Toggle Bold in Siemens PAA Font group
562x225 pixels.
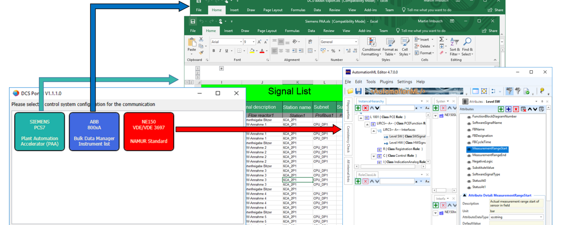click(214, 51)
